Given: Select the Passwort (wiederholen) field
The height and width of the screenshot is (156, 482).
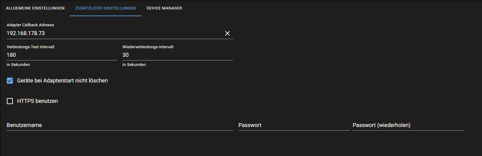Looking at the screenshot, I should coord(408,125).
